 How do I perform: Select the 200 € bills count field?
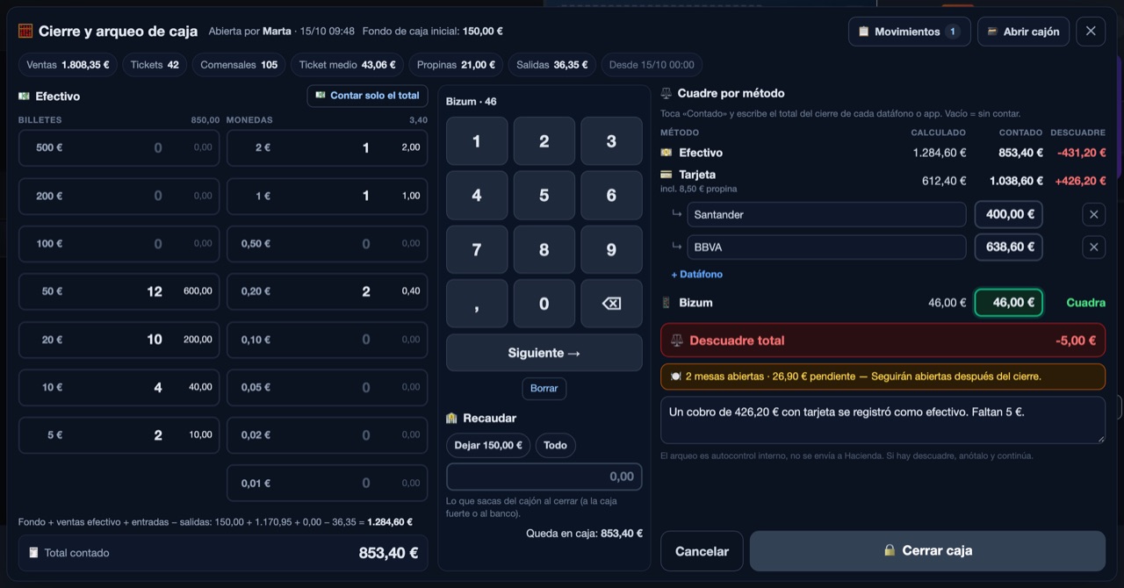(x=119, y=196)
